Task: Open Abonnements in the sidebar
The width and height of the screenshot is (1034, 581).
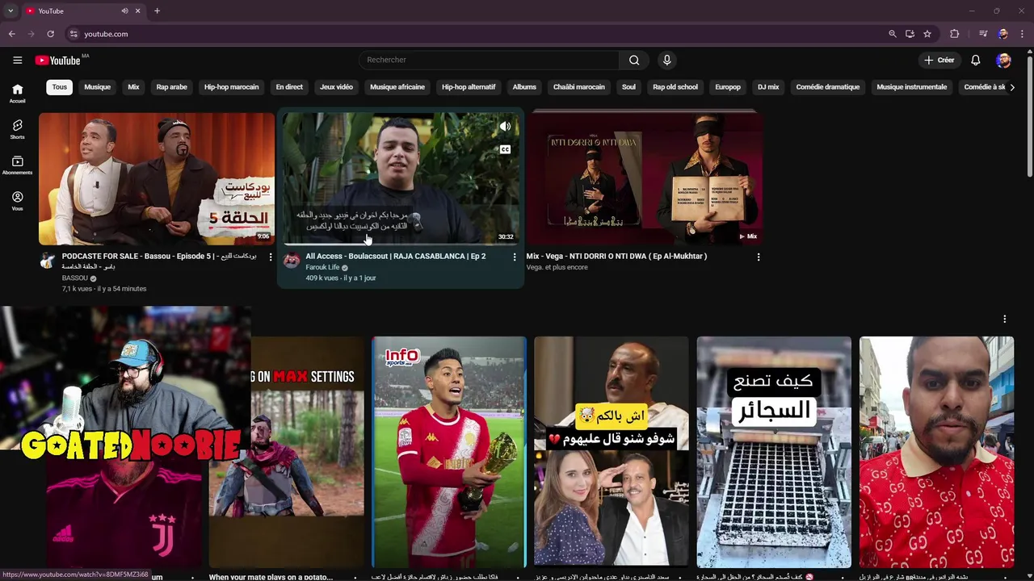Action: coord(17,165)
